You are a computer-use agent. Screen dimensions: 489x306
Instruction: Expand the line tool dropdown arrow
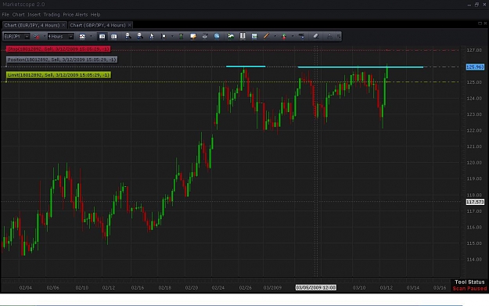point(275,37)
